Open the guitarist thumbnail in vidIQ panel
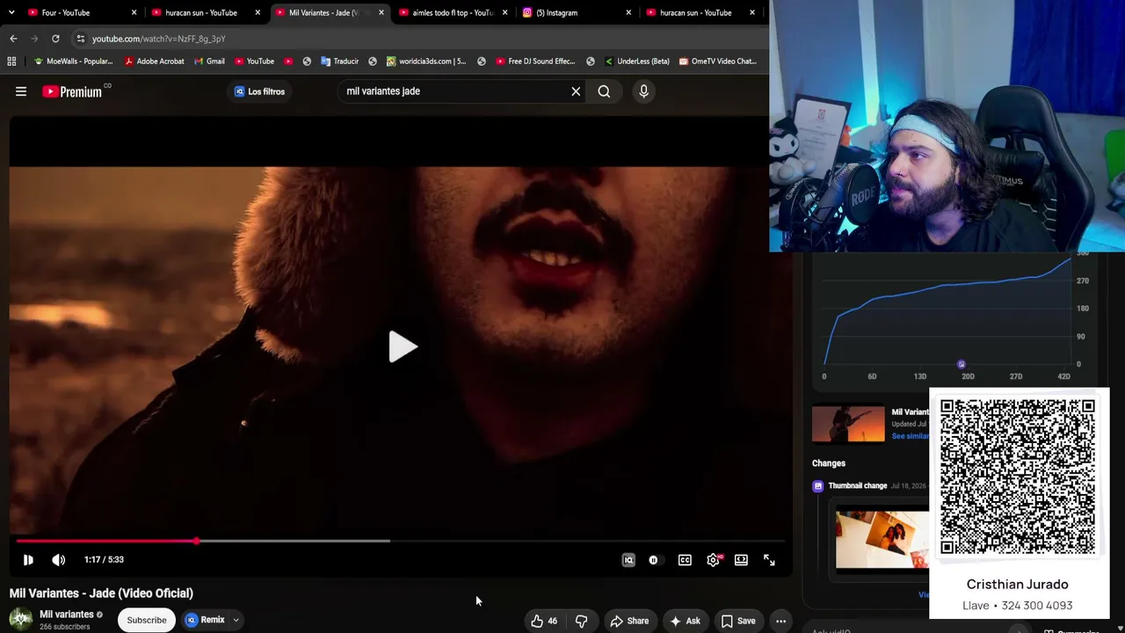The width and height of the screenshot is (1125, 633). 848,424
